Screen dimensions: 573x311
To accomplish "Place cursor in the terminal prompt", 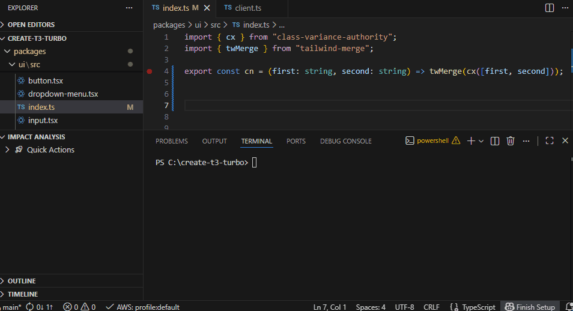I will click(x=254, y=162).
